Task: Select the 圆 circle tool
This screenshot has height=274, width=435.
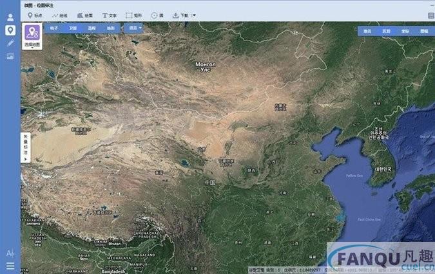Action: pos(157,15)
